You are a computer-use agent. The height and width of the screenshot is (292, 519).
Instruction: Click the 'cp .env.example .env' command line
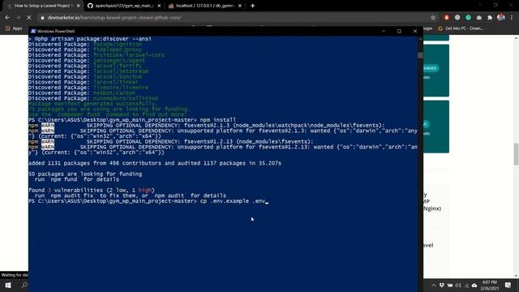(x=148, y=201)
